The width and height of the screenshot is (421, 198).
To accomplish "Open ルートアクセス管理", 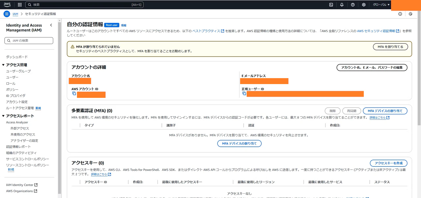I will [20, 108].
